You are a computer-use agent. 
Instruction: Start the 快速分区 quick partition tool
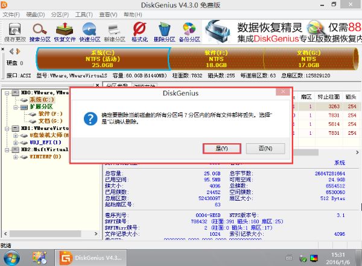click(x=89, y=32)
